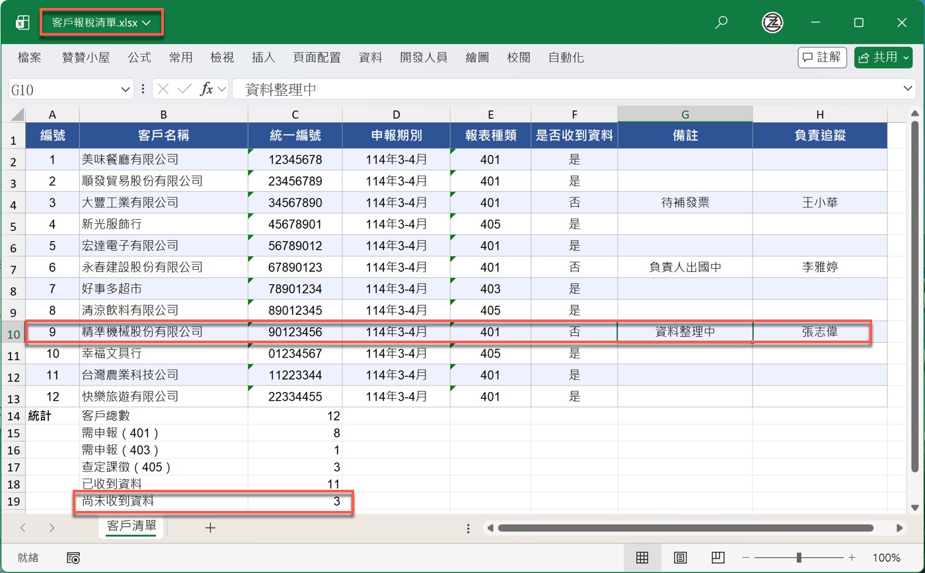Click the Excel app icon in title bar

[22, 22]
